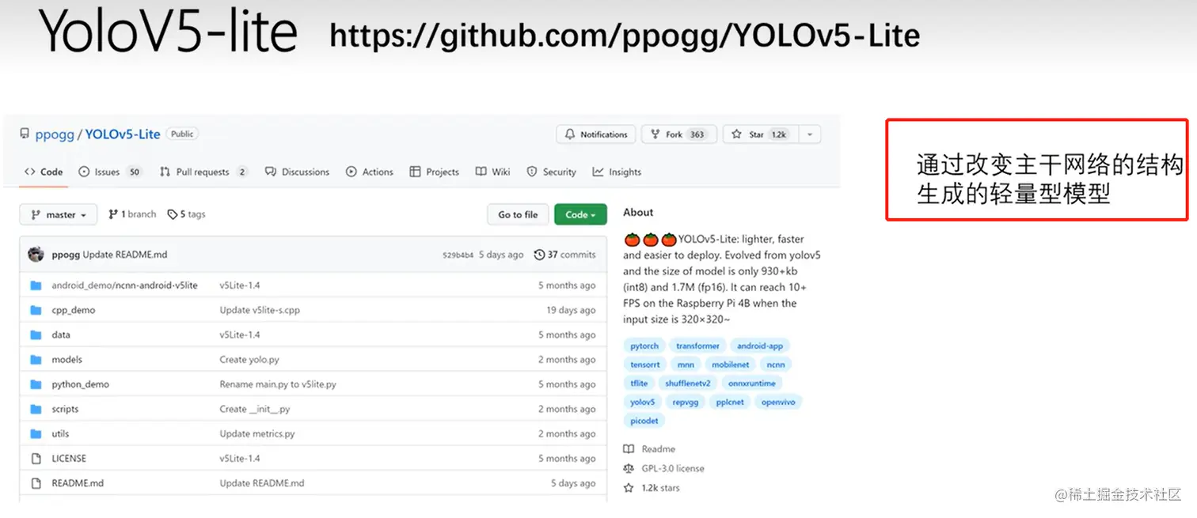Click the GPL-3.0 license link
The height and width of the screenshot is (518, 1197).
click(672, 468)
